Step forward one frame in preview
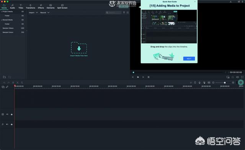This screenshot has height=150, width=245. [x=143, y=77]
